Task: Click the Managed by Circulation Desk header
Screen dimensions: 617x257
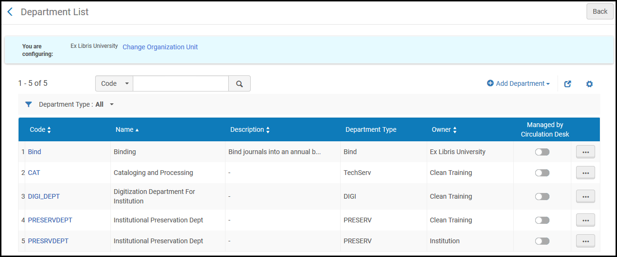Action: (x=545, y=129)
